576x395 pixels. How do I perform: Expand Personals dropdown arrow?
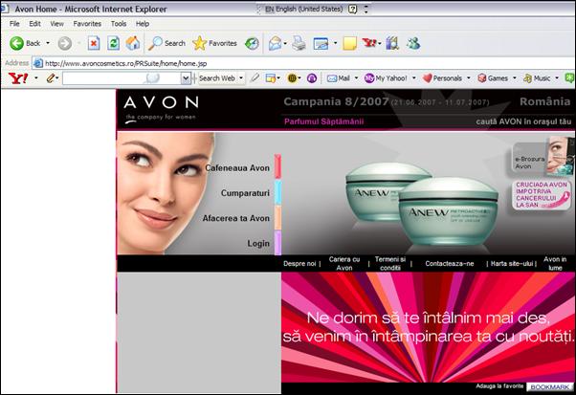469,78
